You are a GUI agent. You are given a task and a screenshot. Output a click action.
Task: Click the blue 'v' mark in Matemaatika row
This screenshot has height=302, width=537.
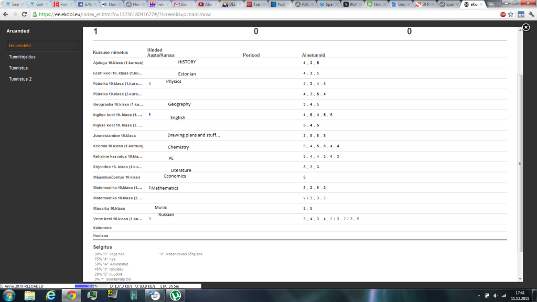(304, 198)
